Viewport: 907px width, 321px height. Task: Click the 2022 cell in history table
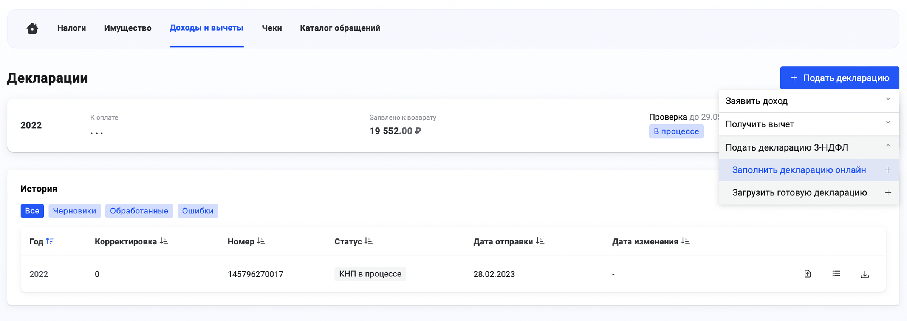click(39, 274)
